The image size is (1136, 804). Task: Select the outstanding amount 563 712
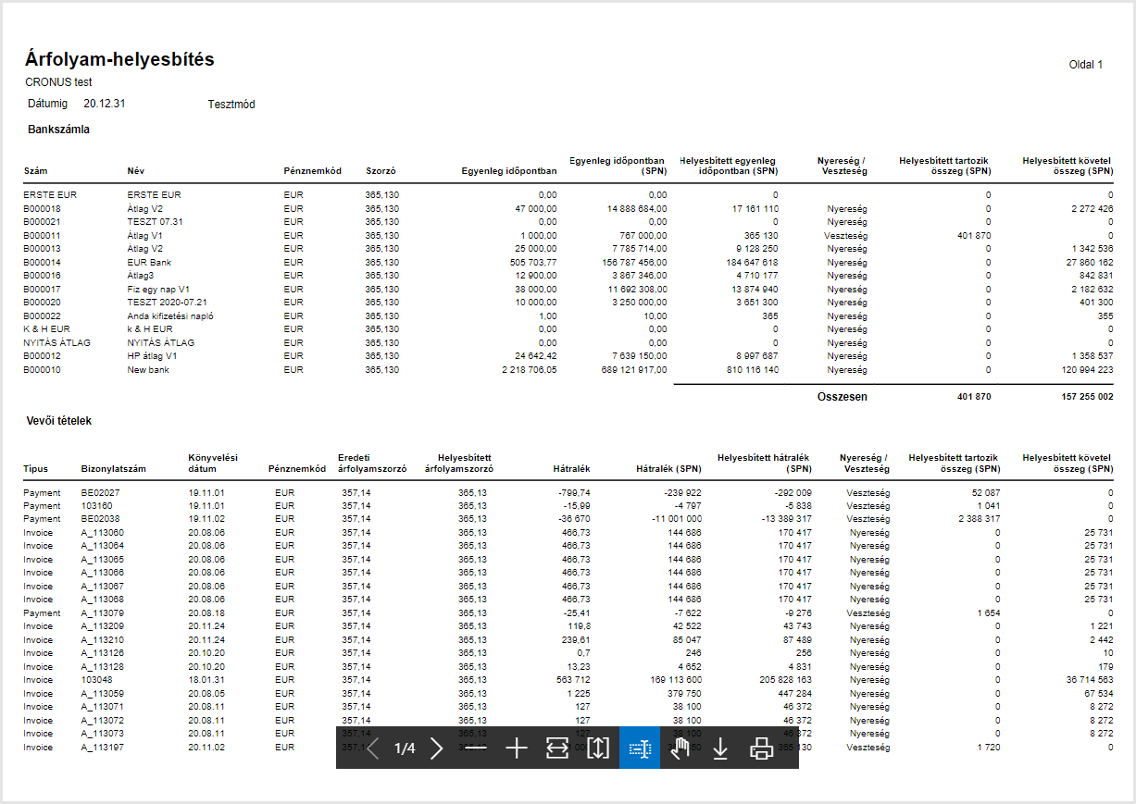pos(573,679)
